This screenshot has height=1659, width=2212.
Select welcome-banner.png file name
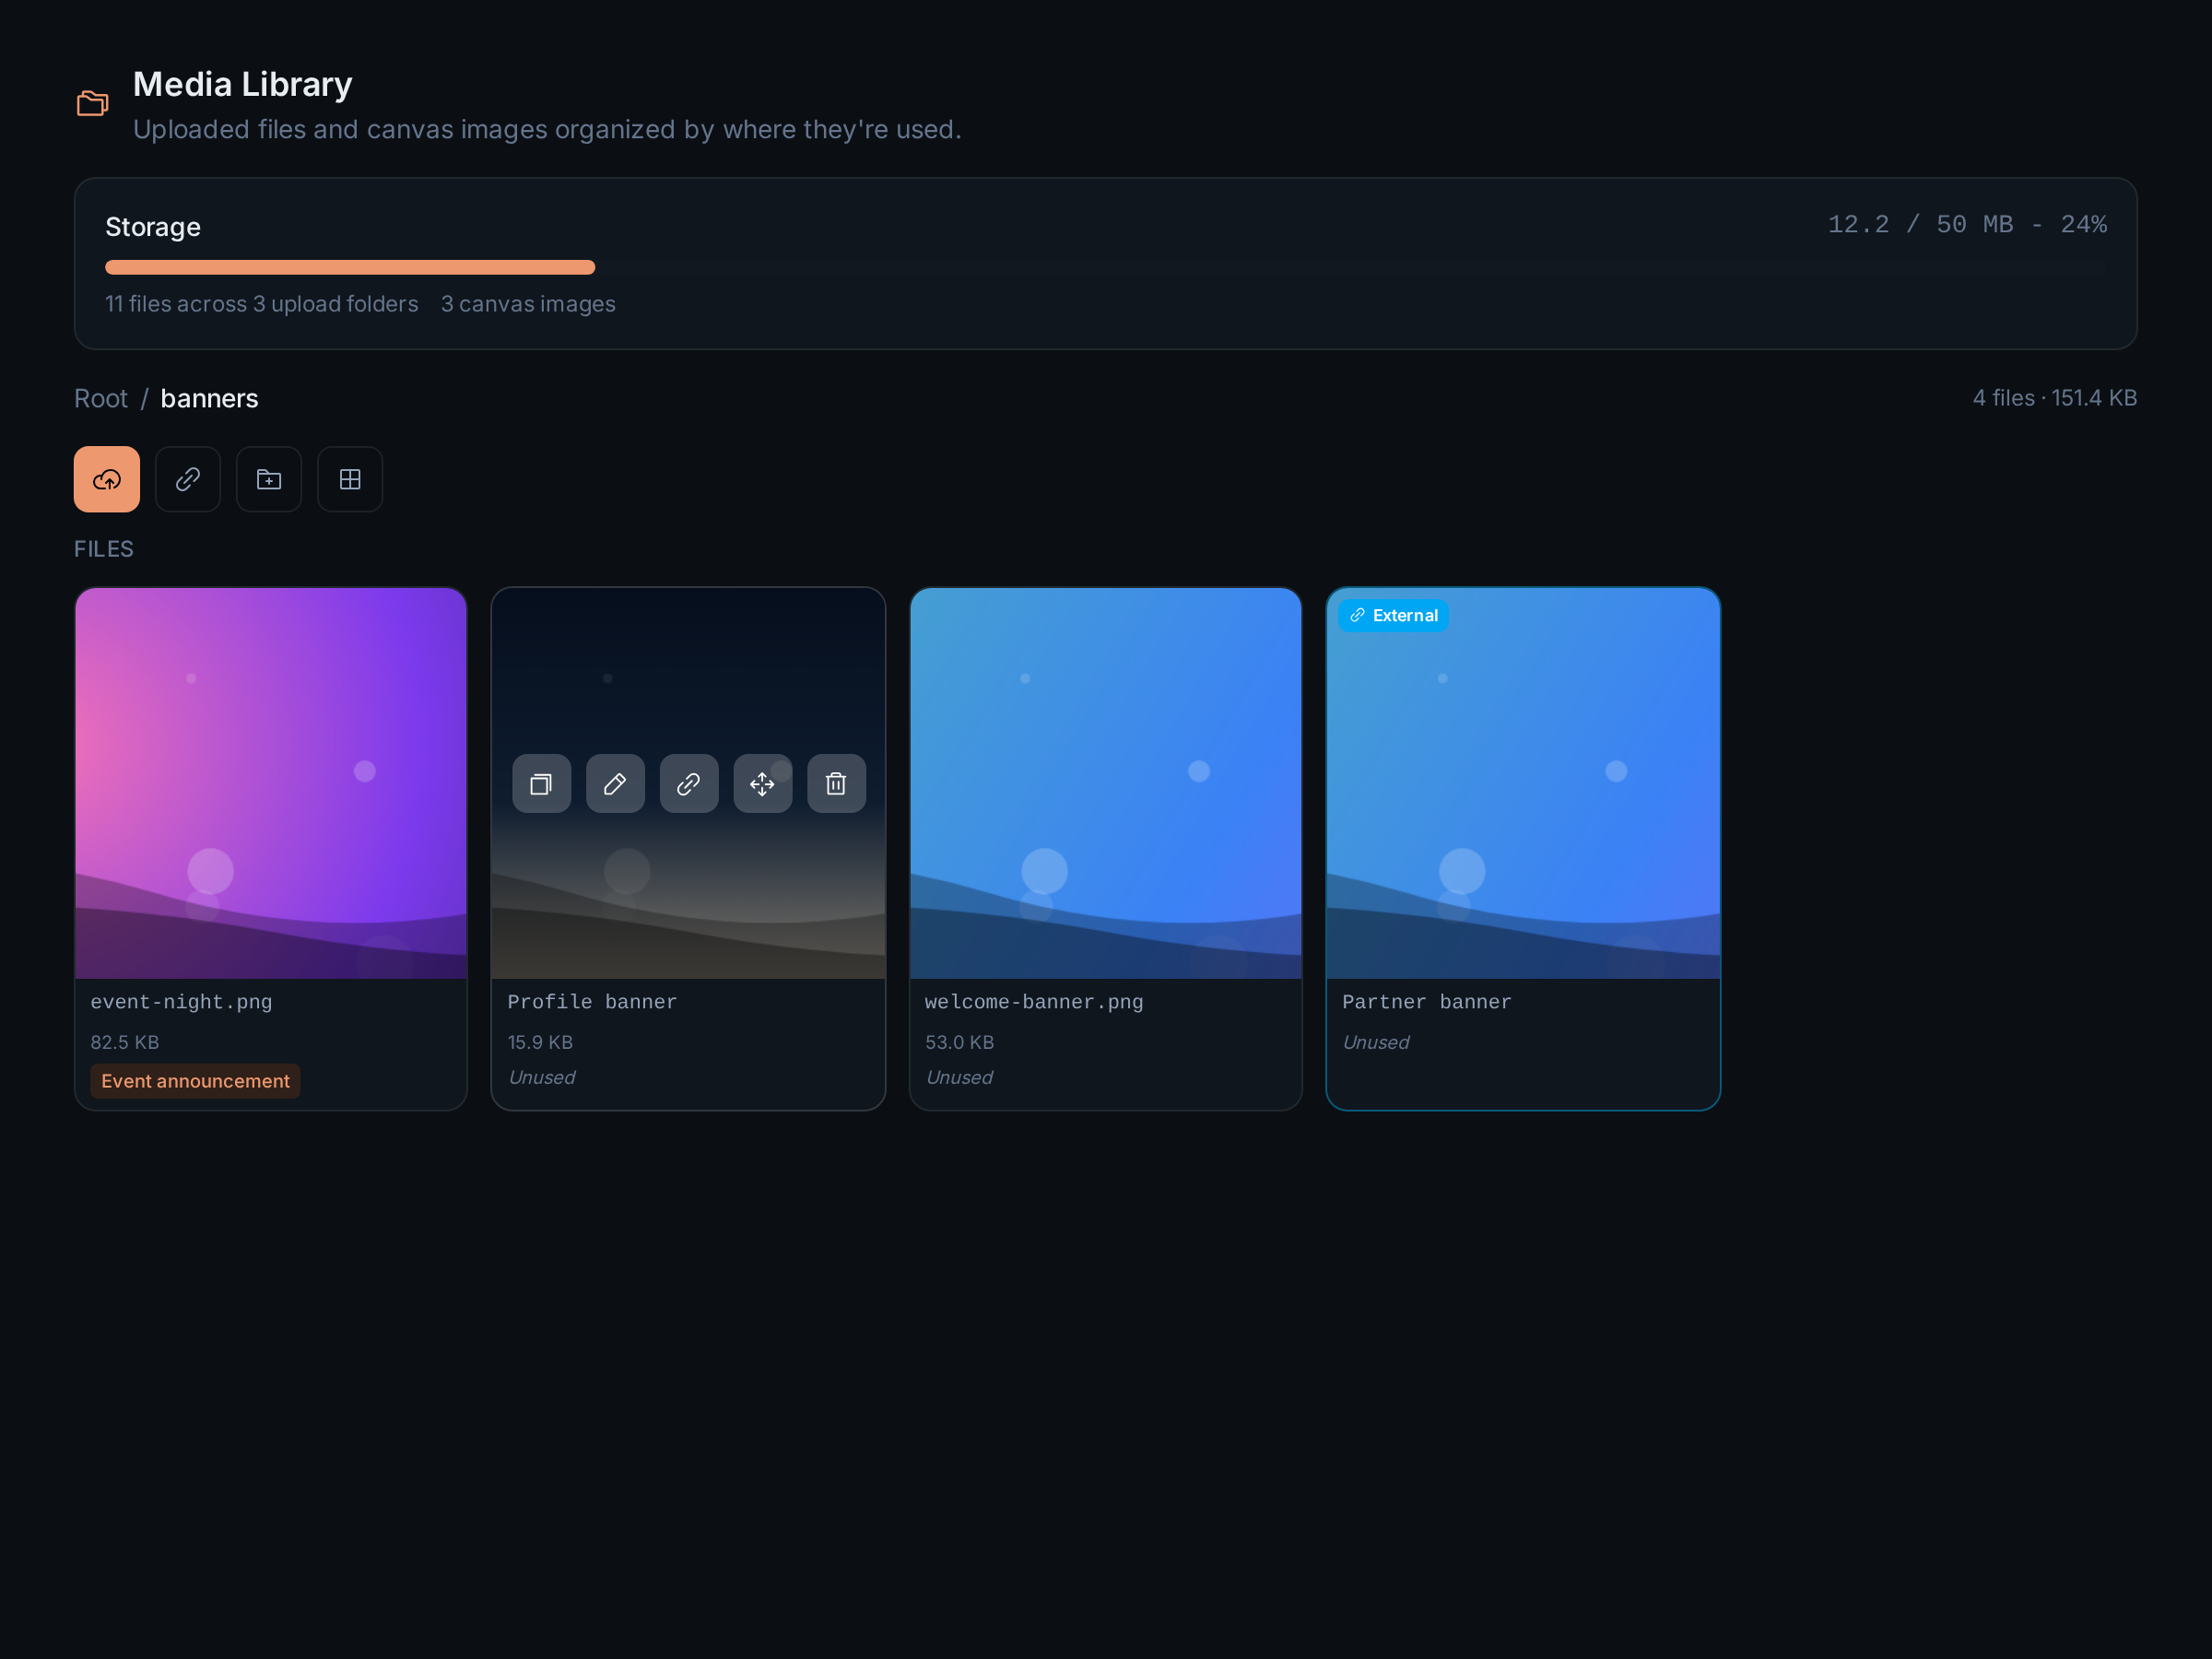1034,1002
